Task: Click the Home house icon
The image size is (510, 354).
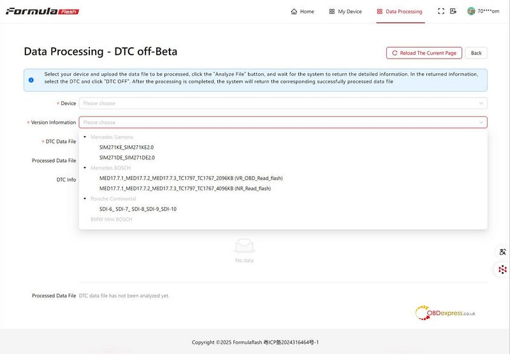Action: (x=294, y=11)
